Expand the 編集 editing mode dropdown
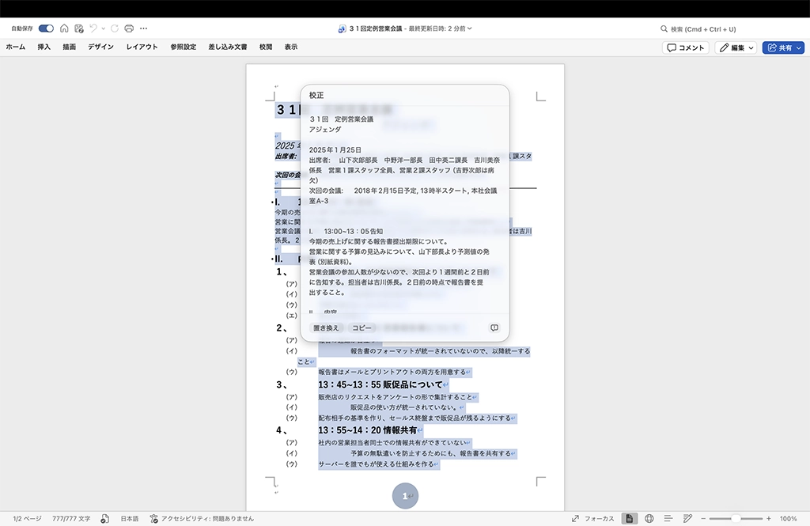The image size is (810, 526). point(736,47)
